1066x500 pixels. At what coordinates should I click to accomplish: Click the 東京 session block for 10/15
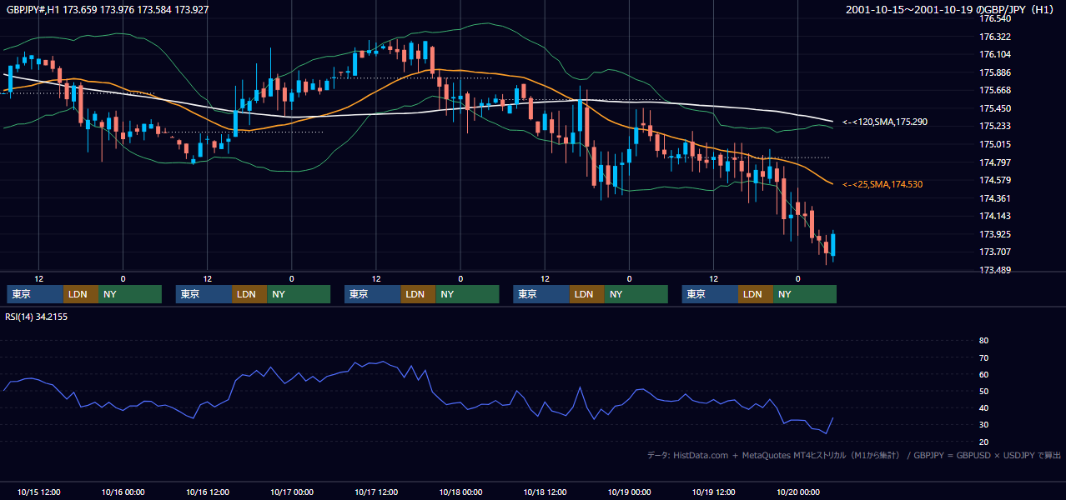[34, 294]
